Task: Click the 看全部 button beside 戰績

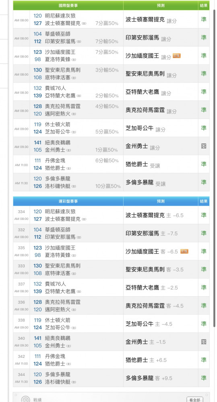Action: 194,400
